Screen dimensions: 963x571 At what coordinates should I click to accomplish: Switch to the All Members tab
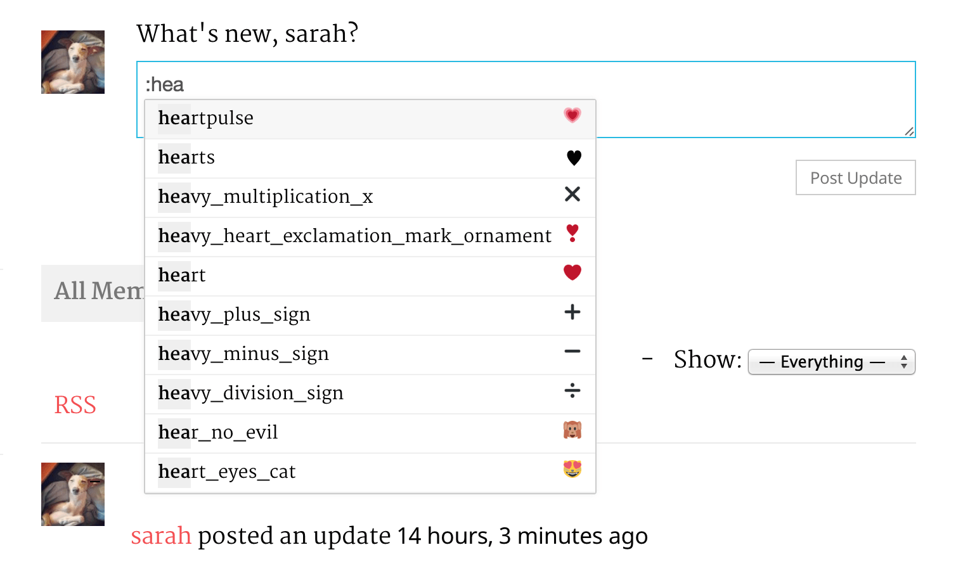click(x=95, y=292)
